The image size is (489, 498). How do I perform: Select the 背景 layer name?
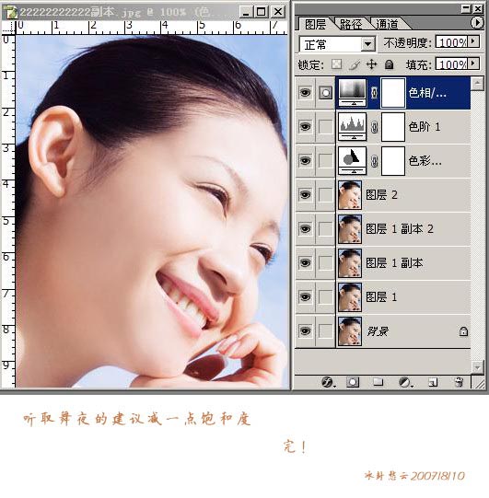point(378,331)
